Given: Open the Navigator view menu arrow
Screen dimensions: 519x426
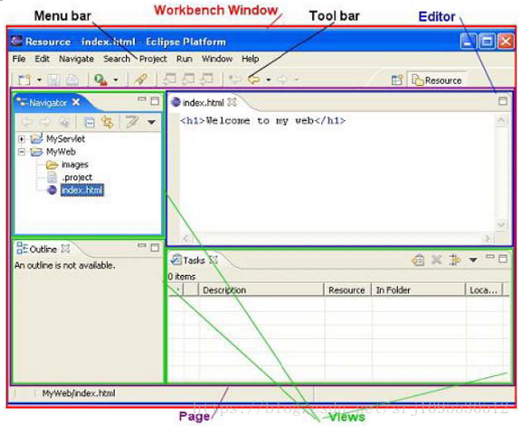Looking at the screenshot, I should click(151, 122).
